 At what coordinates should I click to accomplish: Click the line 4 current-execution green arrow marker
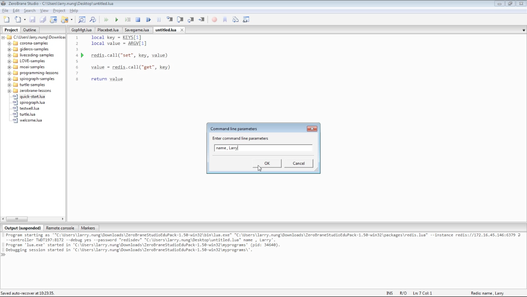[x=82, y=55]
